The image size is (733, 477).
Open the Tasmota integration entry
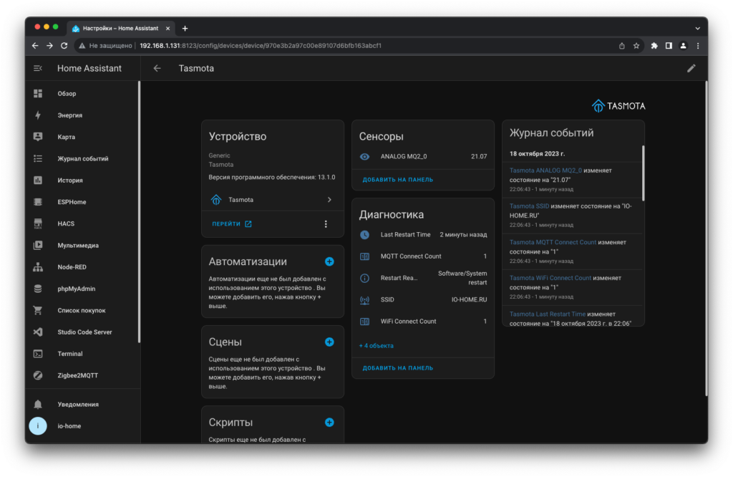(273, 200)
